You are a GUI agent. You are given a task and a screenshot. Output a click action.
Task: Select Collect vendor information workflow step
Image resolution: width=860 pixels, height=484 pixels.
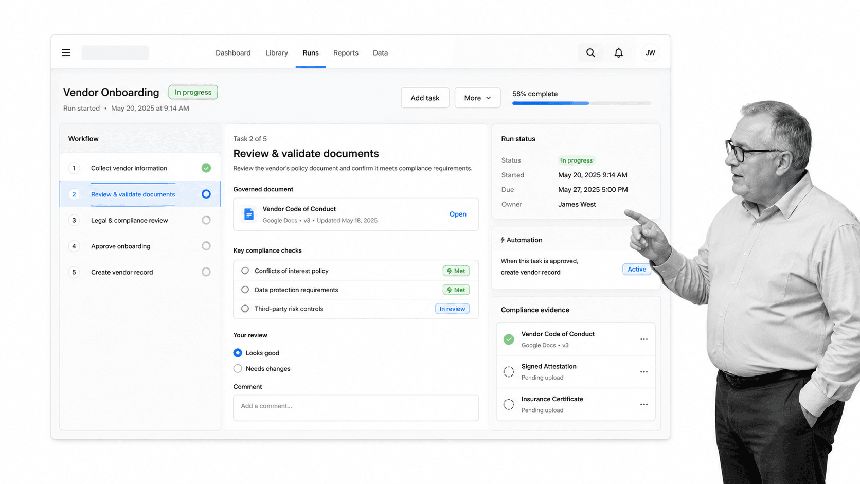point(140,168)
